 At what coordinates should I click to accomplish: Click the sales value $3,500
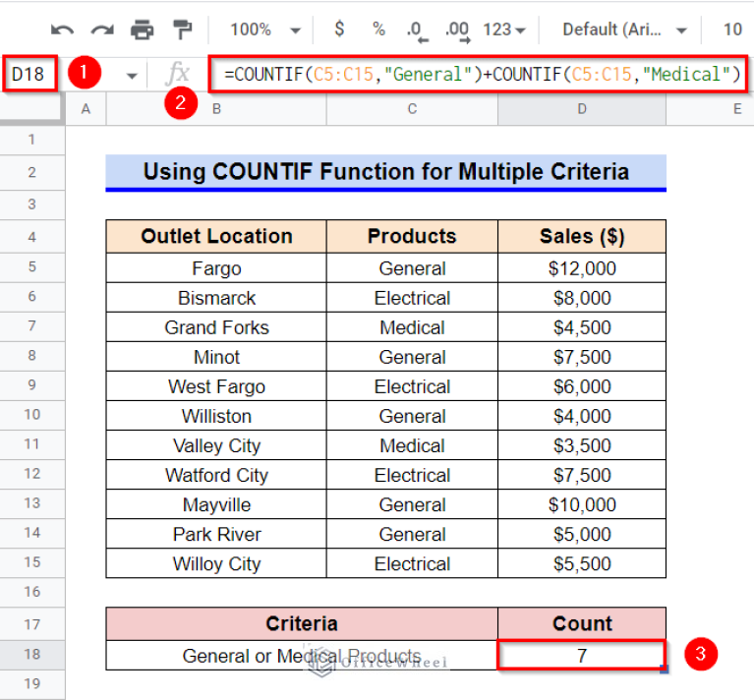pos(582,445)
